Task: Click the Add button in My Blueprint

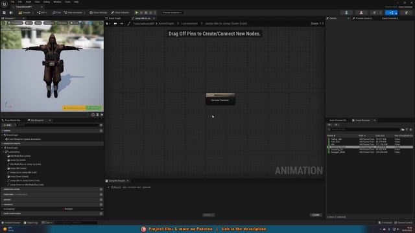Action: coord(7,125)
